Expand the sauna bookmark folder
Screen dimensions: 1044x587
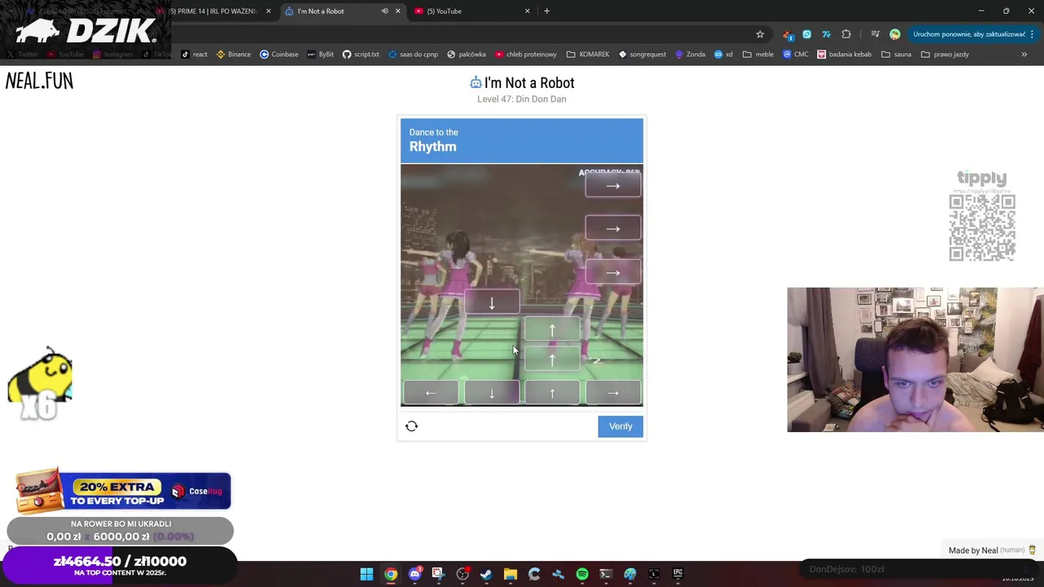pos(896,55)
